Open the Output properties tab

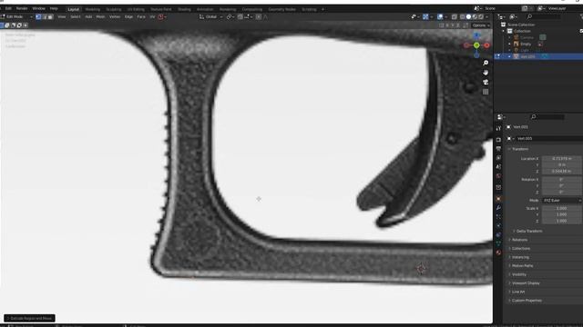tap(498, 149)
